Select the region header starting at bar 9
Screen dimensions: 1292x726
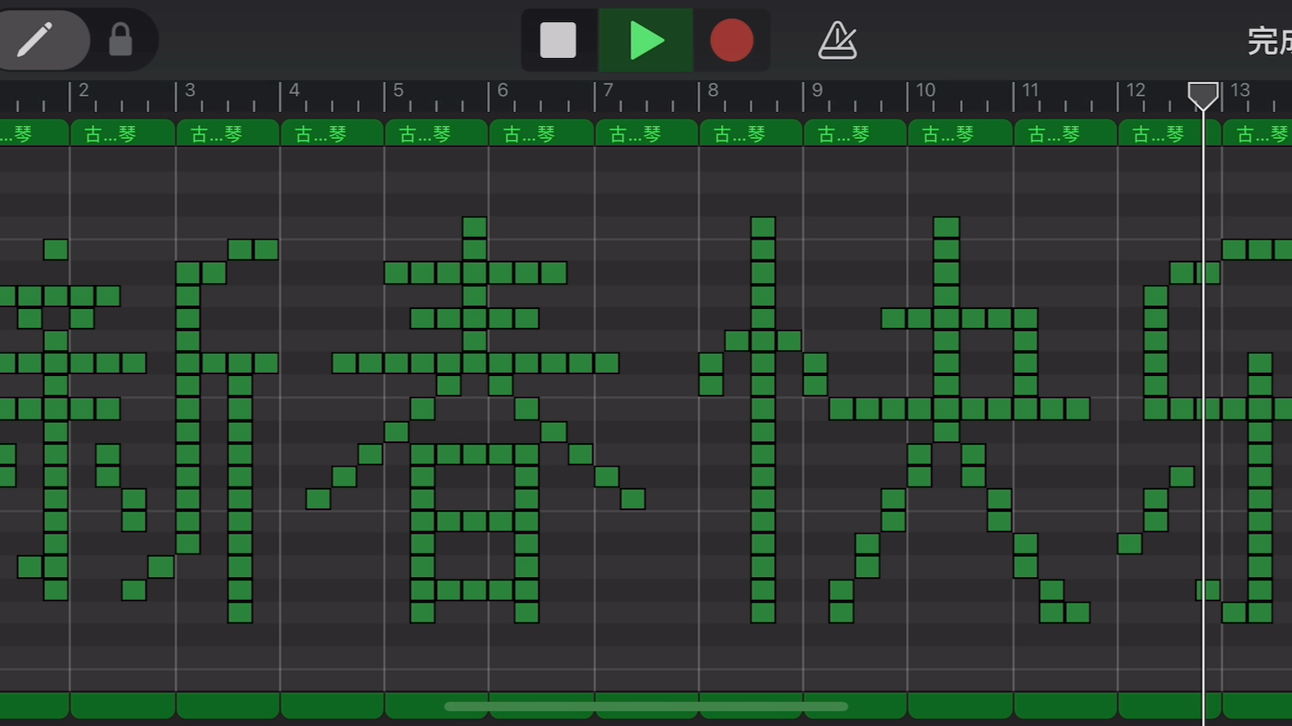855,133
